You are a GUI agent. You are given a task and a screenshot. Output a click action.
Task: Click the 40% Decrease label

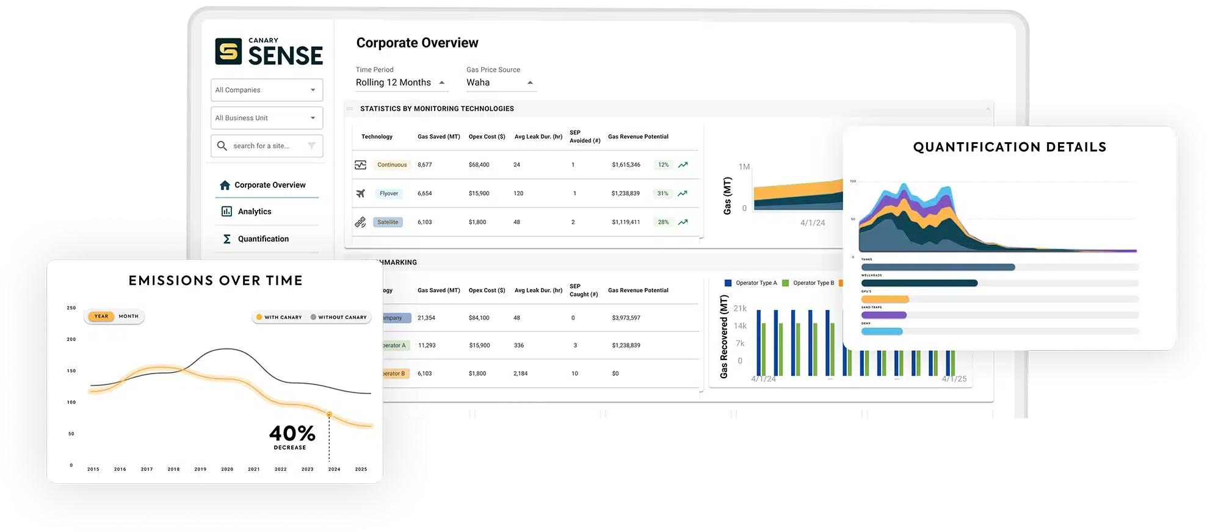pos(292,437)
